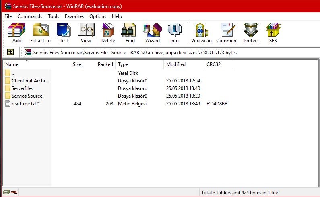This screenshot has width=320, height=197.
Task: Click the drive icon in status bar
Action: [x=6, y=192]
